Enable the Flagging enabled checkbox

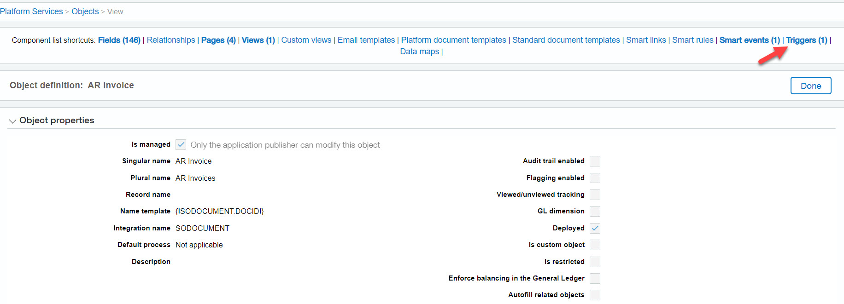tap(595, 178)
